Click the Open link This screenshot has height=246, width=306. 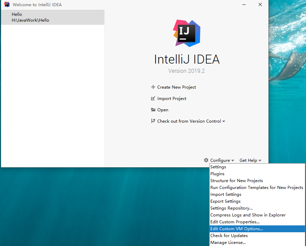click(163, 110)
